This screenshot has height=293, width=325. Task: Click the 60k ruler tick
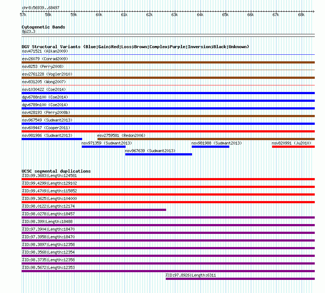pyautogui.click(x=99, y=15)
